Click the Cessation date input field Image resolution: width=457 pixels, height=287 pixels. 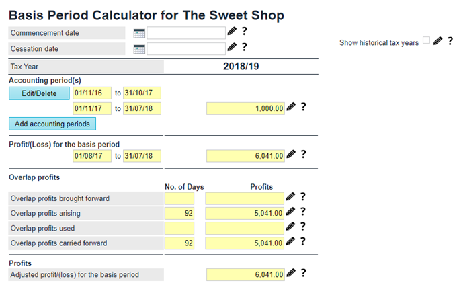click(x=186, y=48)
